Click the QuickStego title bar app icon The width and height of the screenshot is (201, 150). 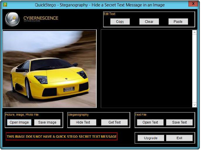[x=5, y=5]
